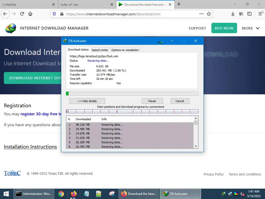Open the Firefox home page icon
Viewport: 265px width, 199px height.
point(30,14)
